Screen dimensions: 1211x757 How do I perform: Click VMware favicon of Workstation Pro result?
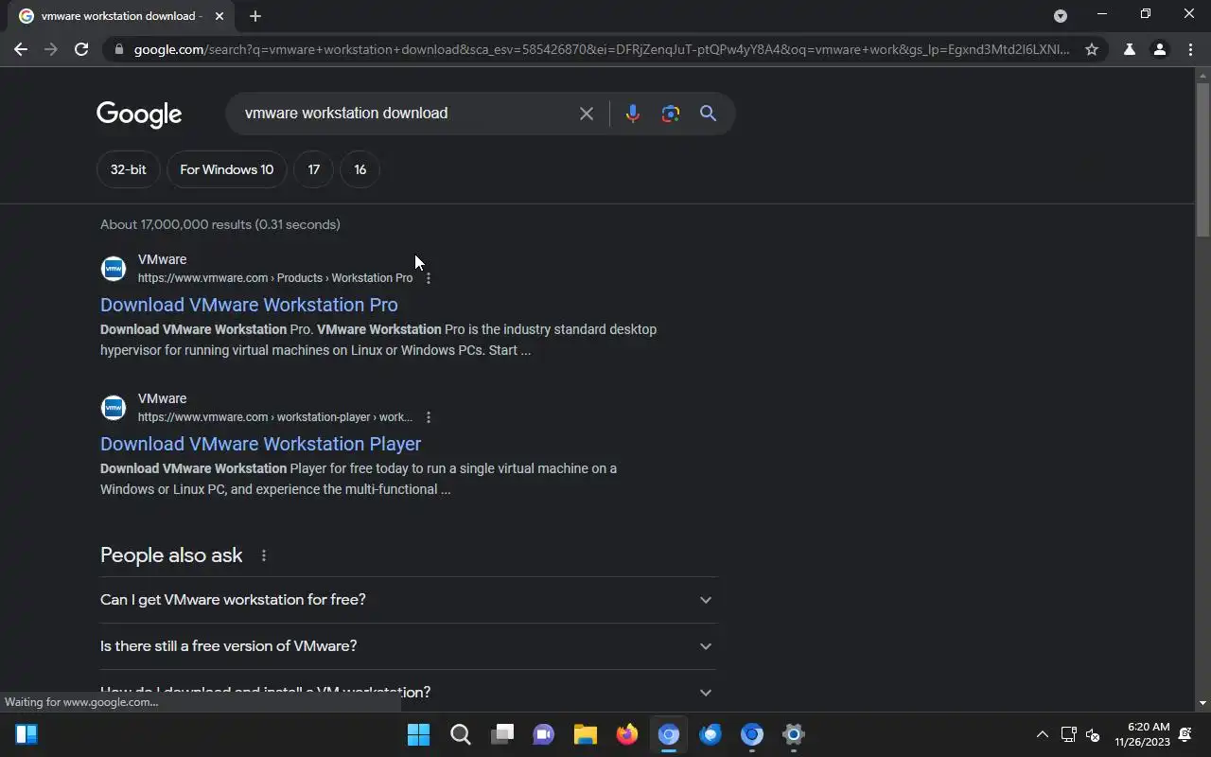pos(114,269)
